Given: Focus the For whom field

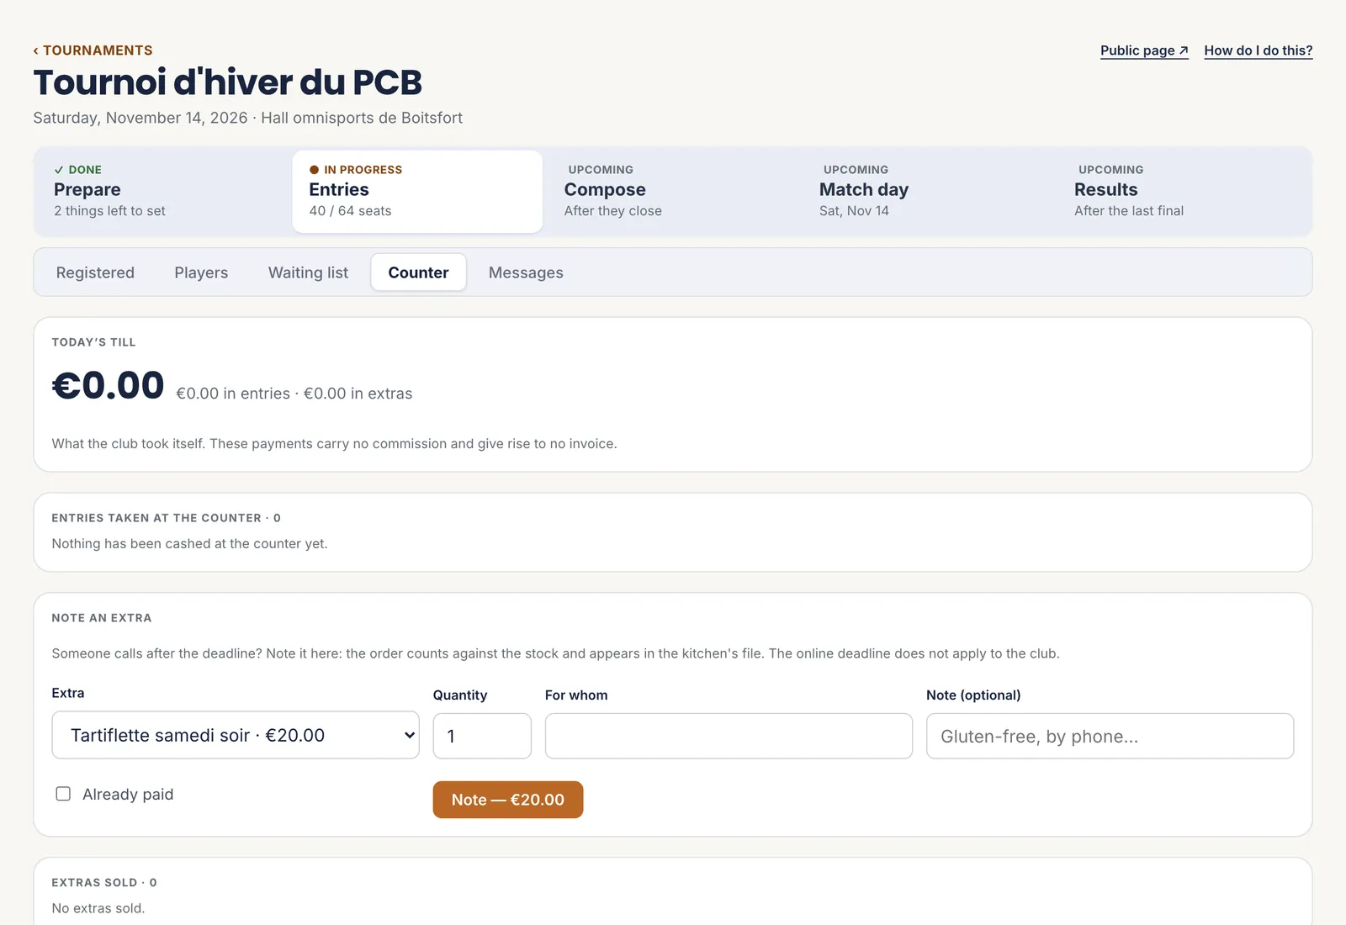Looking at the screenshot, I should click(729, 736).
